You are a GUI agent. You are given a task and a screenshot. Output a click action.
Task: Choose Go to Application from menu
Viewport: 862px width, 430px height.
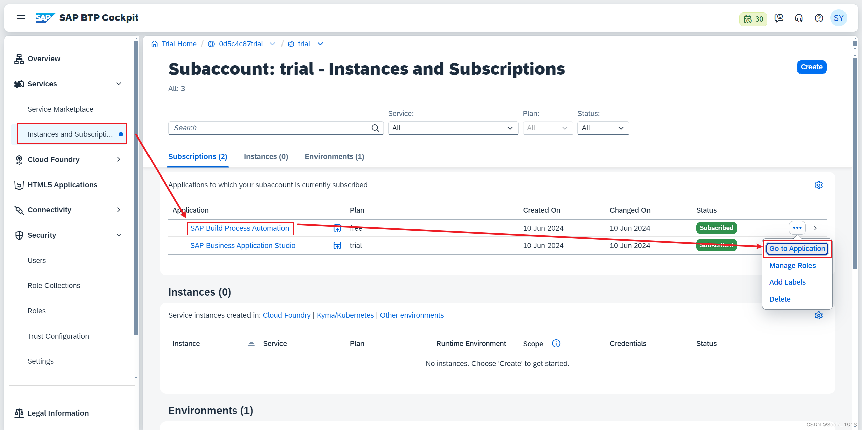tap(797, 249)
